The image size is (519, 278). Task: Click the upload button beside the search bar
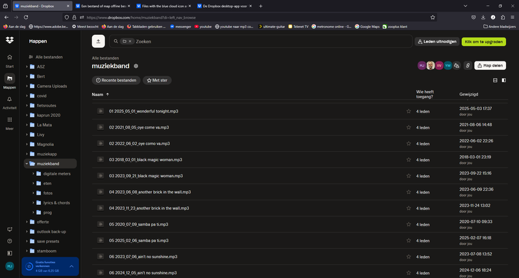tap(99, 41)
